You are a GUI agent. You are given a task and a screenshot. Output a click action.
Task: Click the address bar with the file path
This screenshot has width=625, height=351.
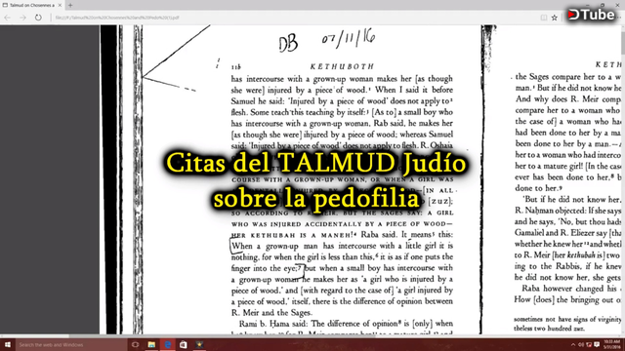(x=295, y=18)
